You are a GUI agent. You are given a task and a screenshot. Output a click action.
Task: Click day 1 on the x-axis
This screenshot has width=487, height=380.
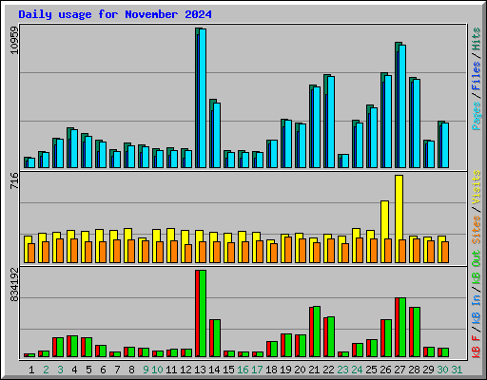[31, 370]
